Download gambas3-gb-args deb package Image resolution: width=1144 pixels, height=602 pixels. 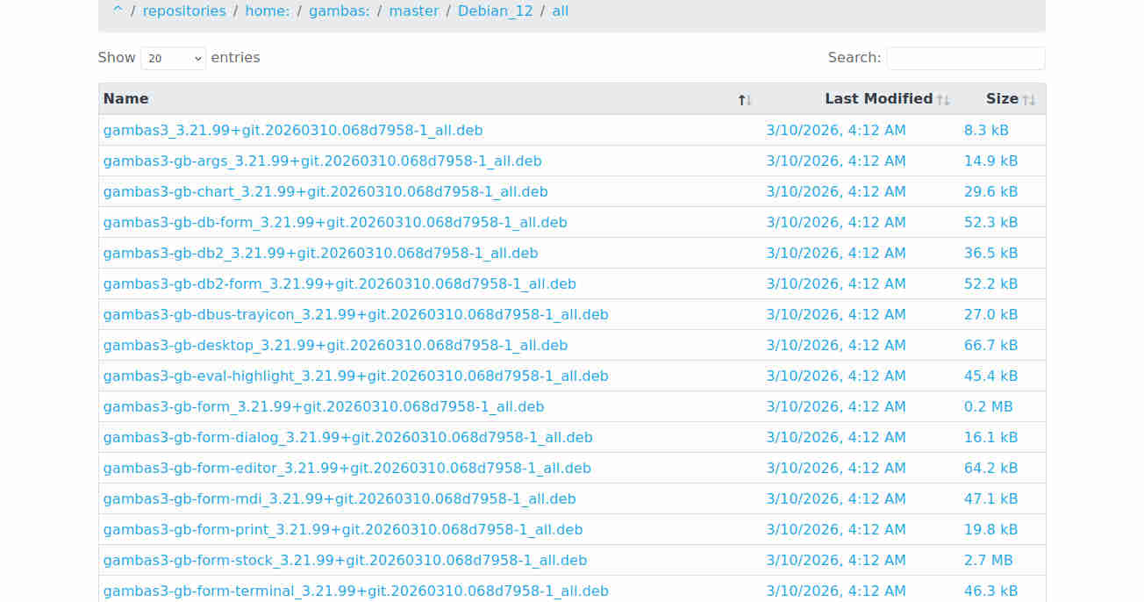(x=322, y=161)
